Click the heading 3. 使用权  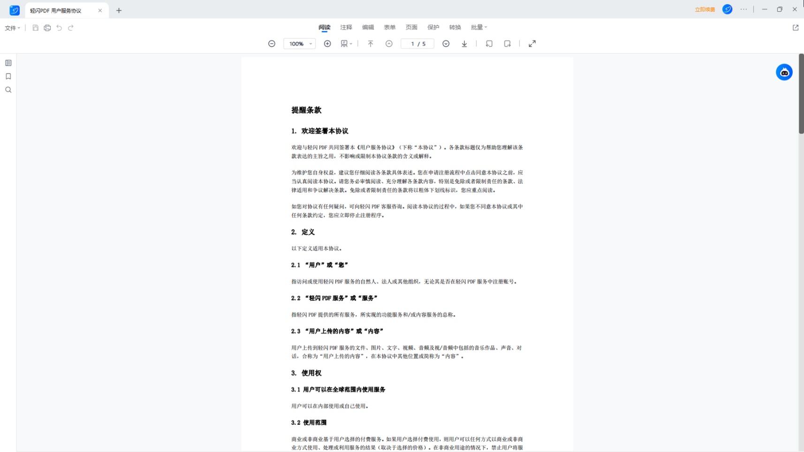[x=306, y=373]
